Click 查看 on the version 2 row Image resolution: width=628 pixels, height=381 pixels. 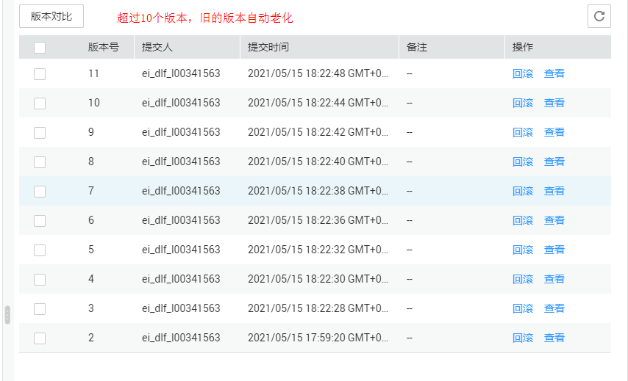pyautogui.click(x=554, y=338)
